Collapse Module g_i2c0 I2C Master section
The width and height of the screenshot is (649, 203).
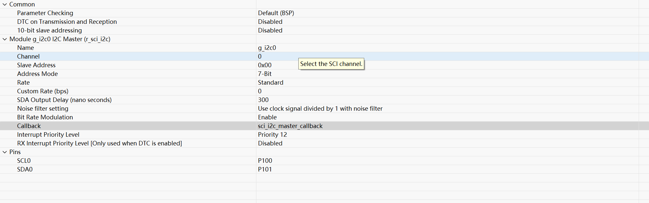(x=5, y=39)
